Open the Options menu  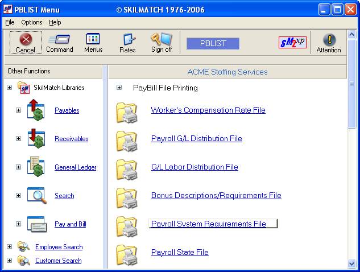point(32,23)
